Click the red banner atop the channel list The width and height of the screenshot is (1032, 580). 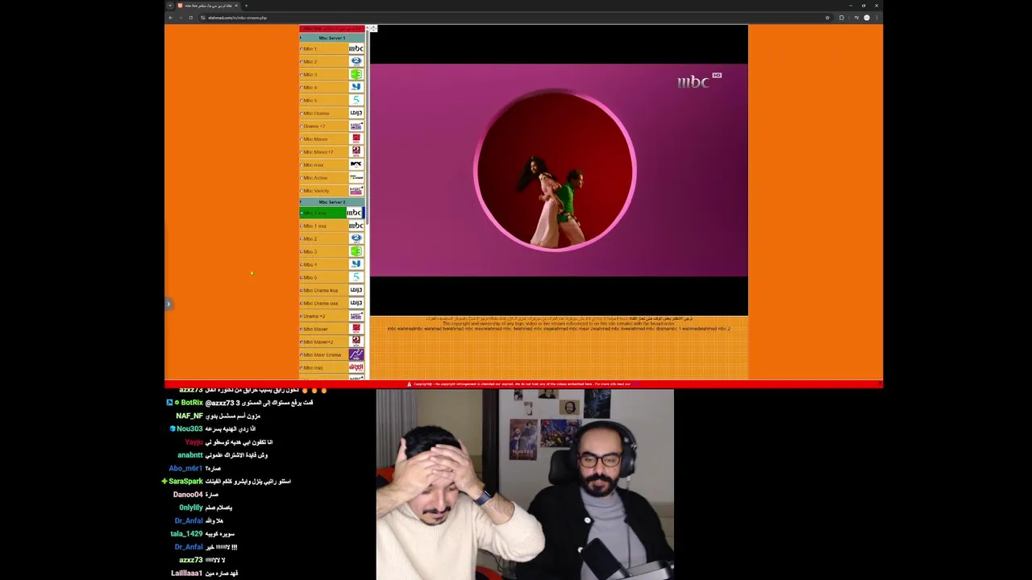[x=331, y=29]
